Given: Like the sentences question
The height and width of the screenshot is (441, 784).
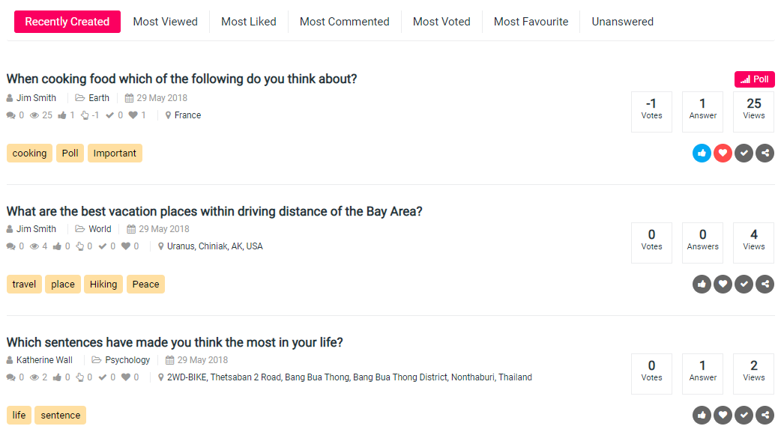Looking at the screenshot, I should 702,416.
